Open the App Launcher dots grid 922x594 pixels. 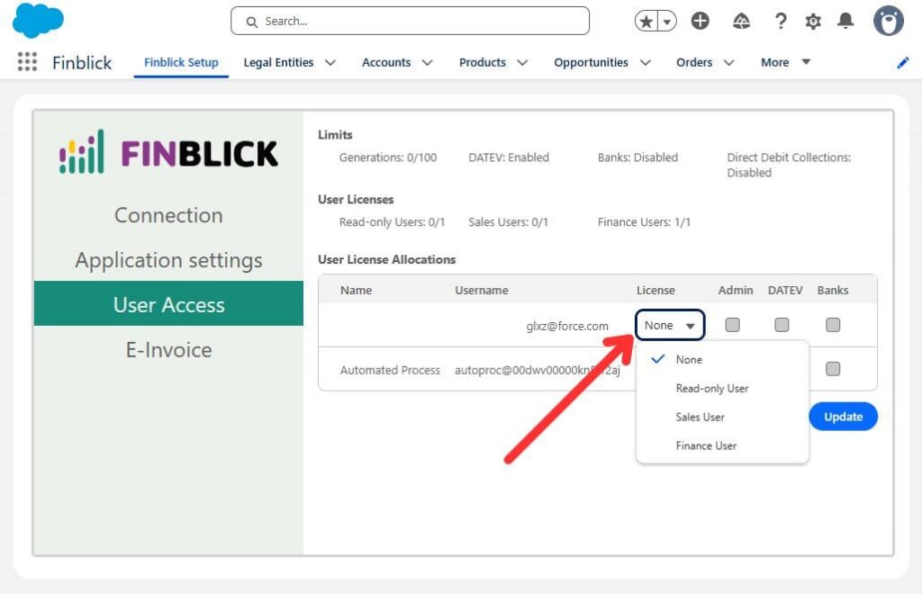click(27, 62)
